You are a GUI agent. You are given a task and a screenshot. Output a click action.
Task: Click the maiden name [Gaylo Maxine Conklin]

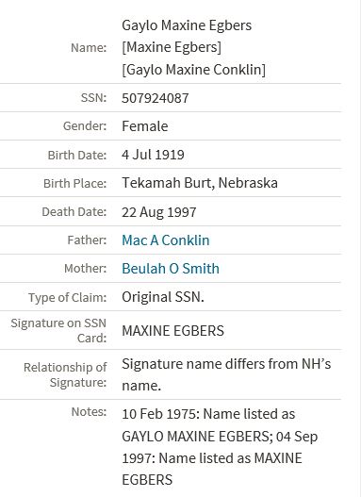point(194,70)
